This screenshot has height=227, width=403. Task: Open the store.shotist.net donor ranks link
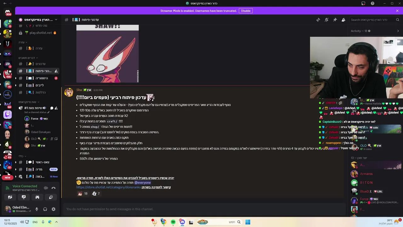click(108, 187)
